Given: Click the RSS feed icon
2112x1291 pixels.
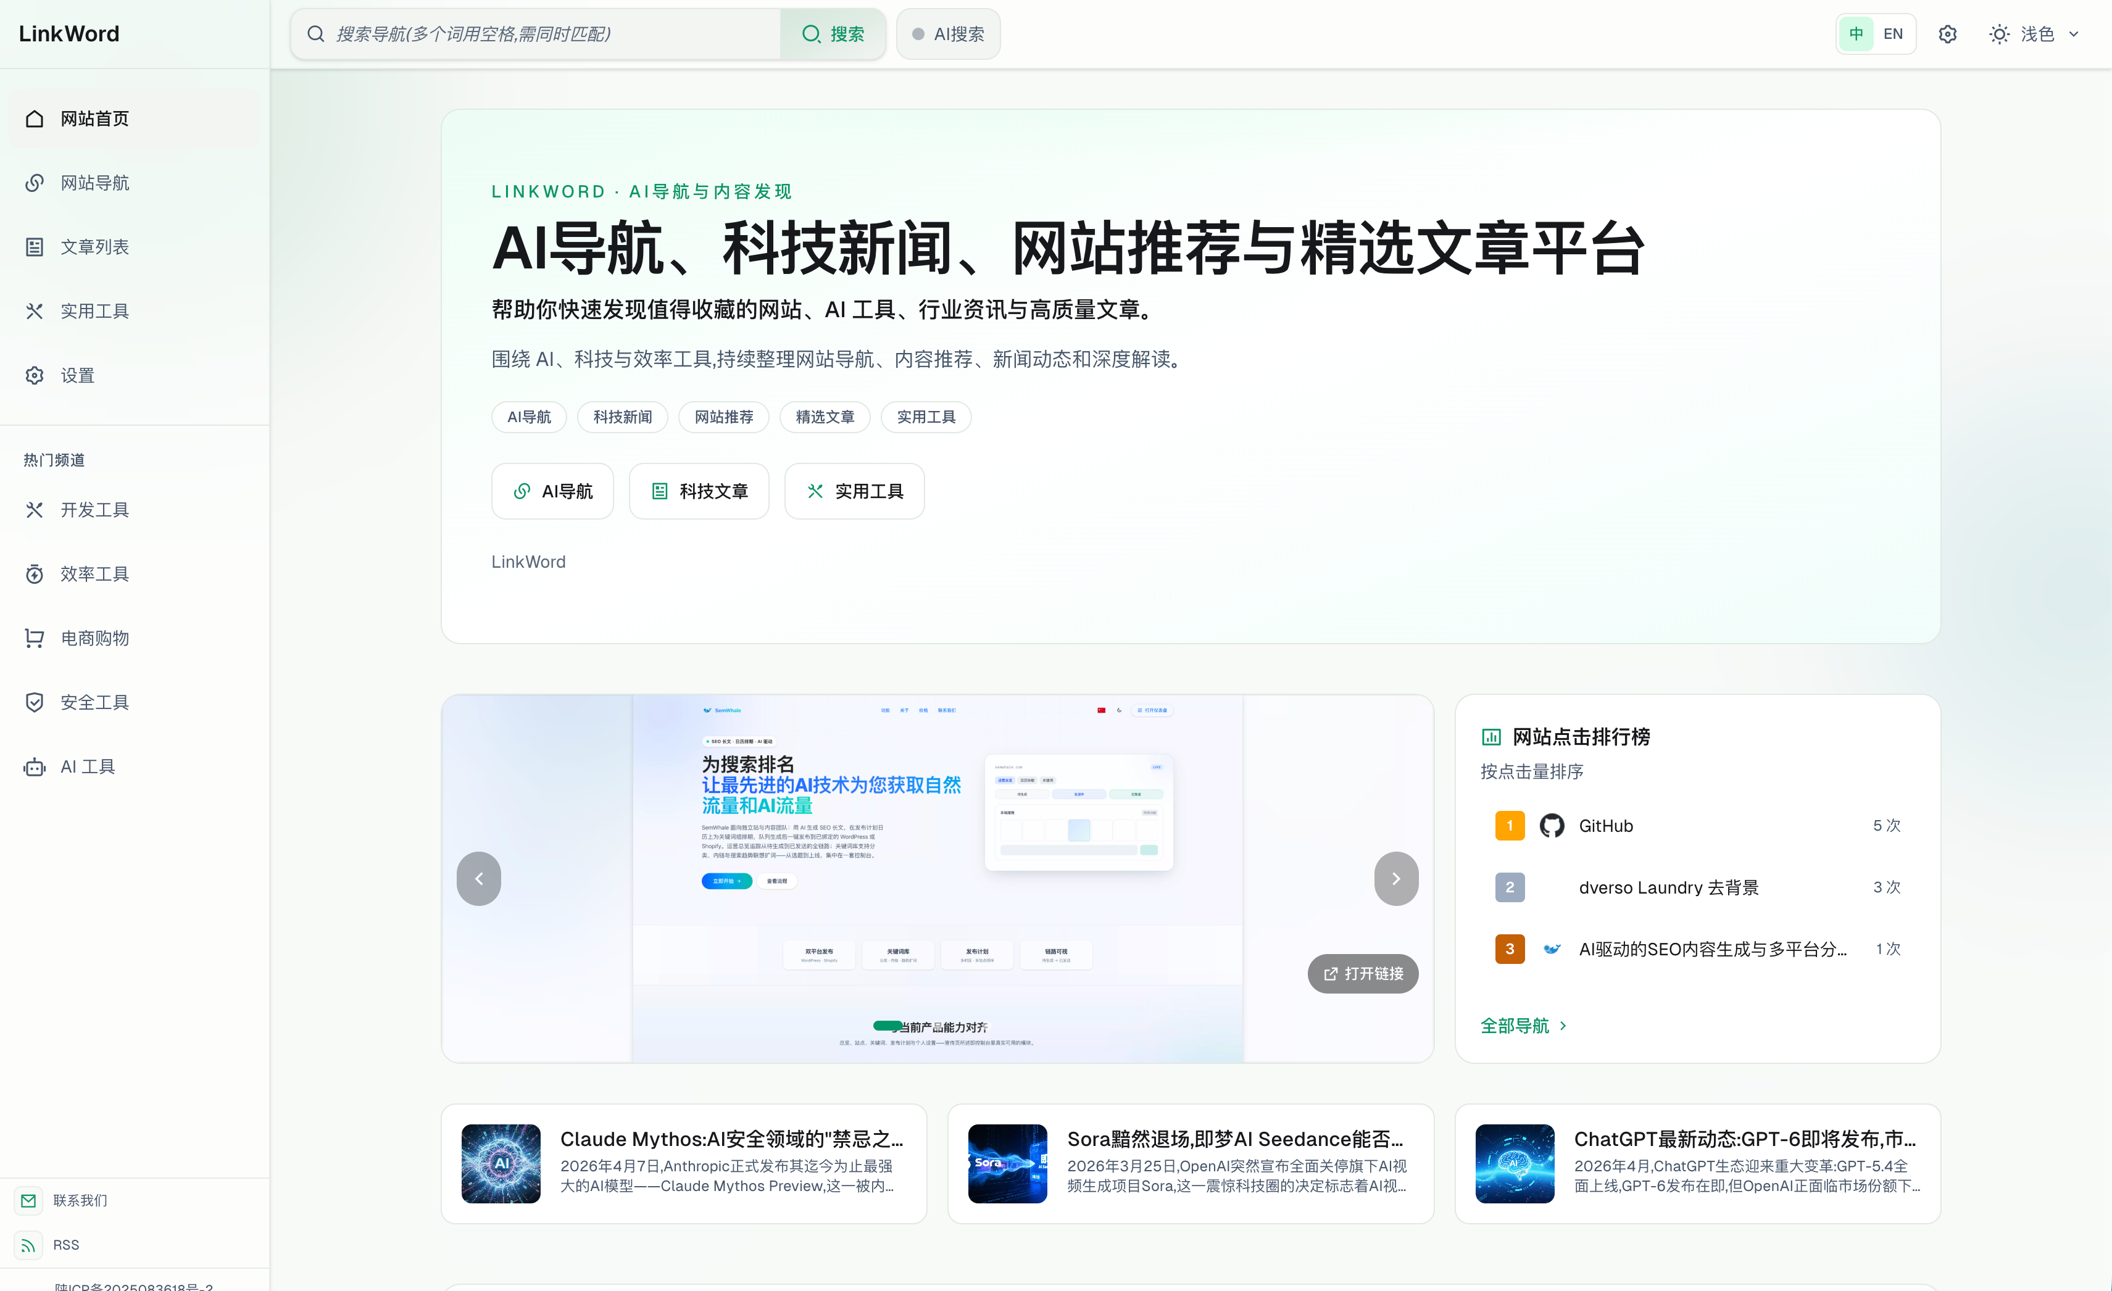Looking at the screenshot, I should tap(28, 1245).
